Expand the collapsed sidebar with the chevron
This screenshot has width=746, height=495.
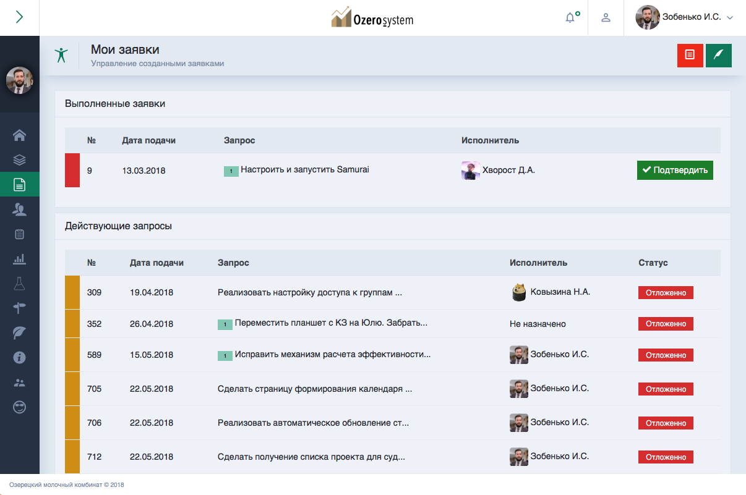point(19,17)
